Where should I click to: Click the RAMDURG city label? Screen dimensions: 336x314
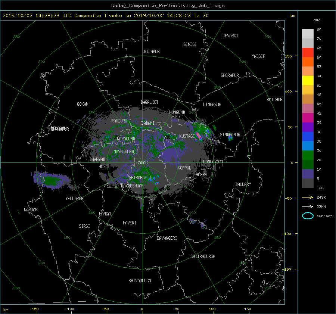click(119, 121)
